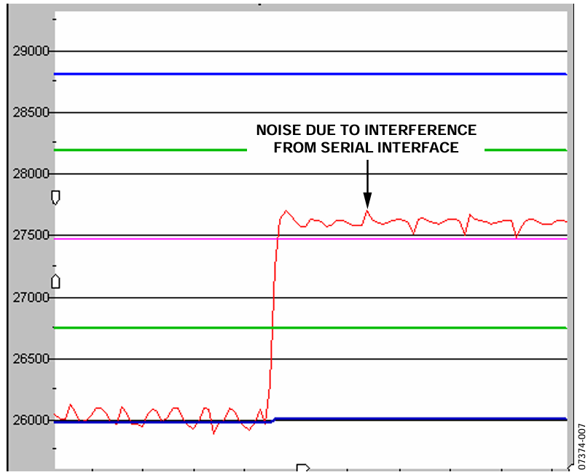Click the upper slider marker on the vertical axis
588x475 pixels.
55,197
